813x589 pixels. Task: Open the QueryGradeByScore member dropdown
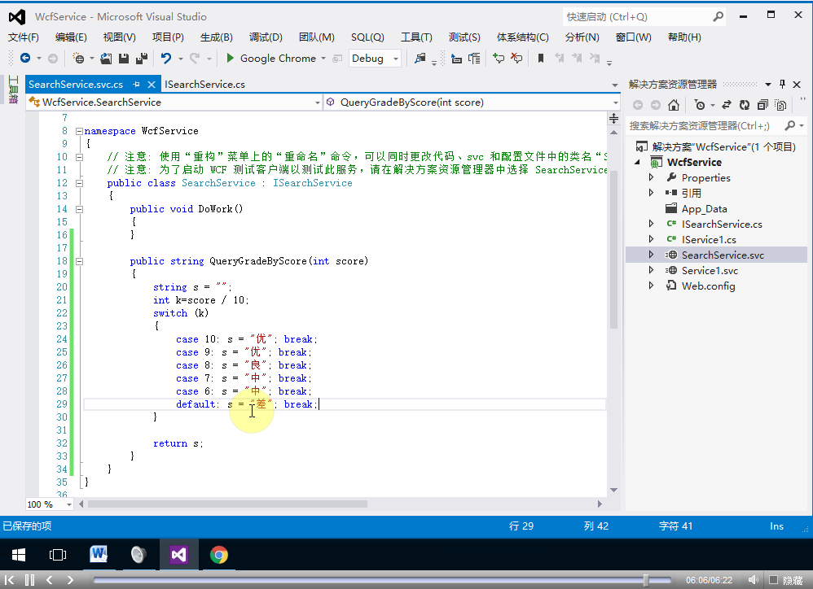point(616,103)
